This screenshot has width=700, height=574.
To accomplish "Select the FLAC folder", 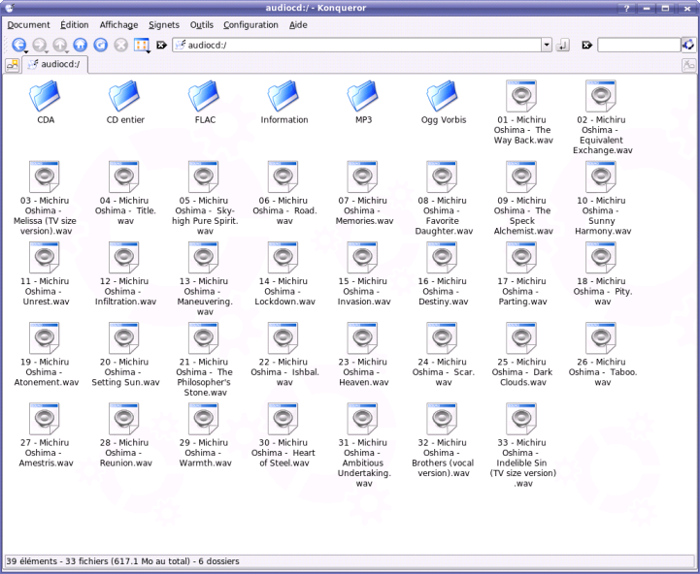I will 205,100.
